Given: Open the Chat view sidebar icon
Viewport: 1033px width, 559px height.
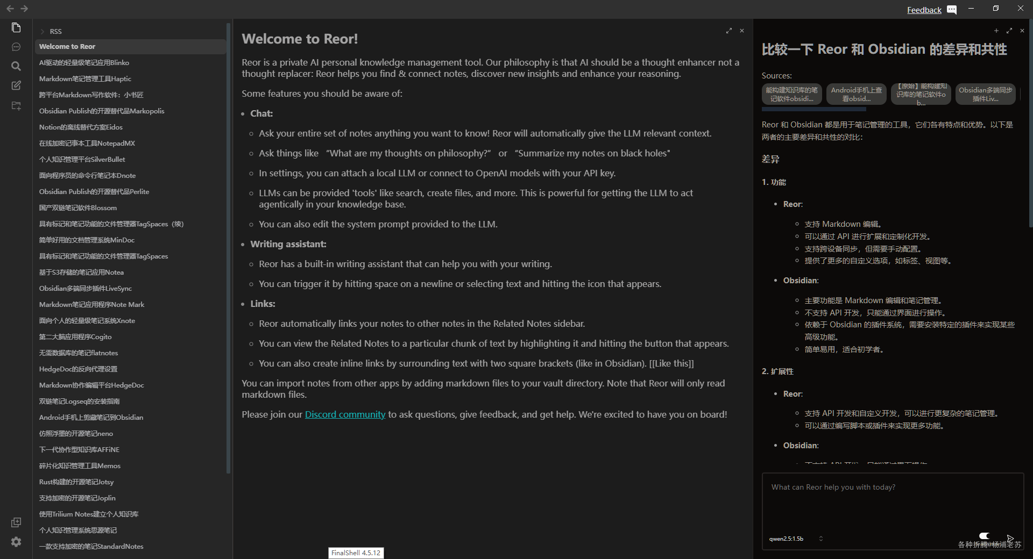Looking at the screenshot, I should pyautogui.click(x=16, y=47).
